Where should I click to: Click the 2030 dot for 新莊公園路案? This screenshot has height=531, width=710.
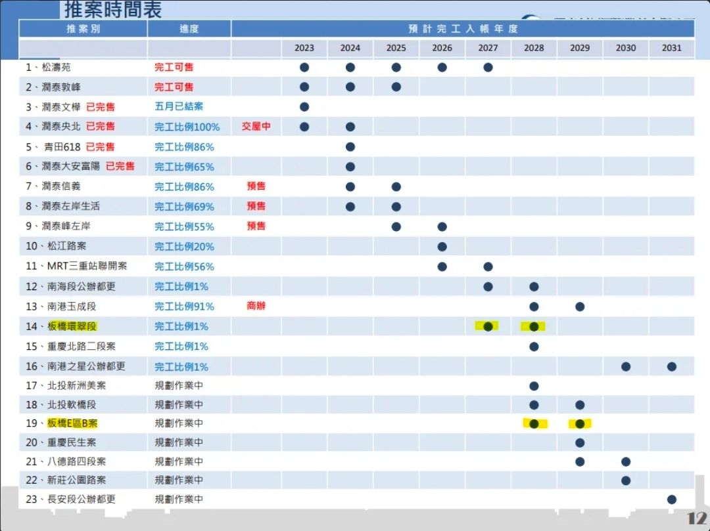coord(626,480)
